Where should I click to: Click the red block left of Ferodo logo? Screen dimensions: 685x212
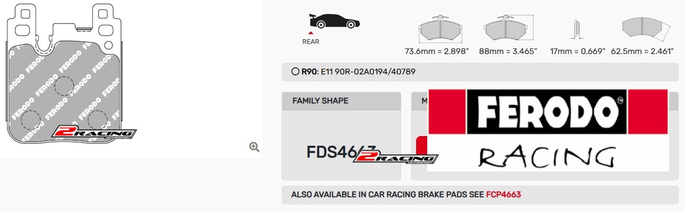click(x=446, y=113)
